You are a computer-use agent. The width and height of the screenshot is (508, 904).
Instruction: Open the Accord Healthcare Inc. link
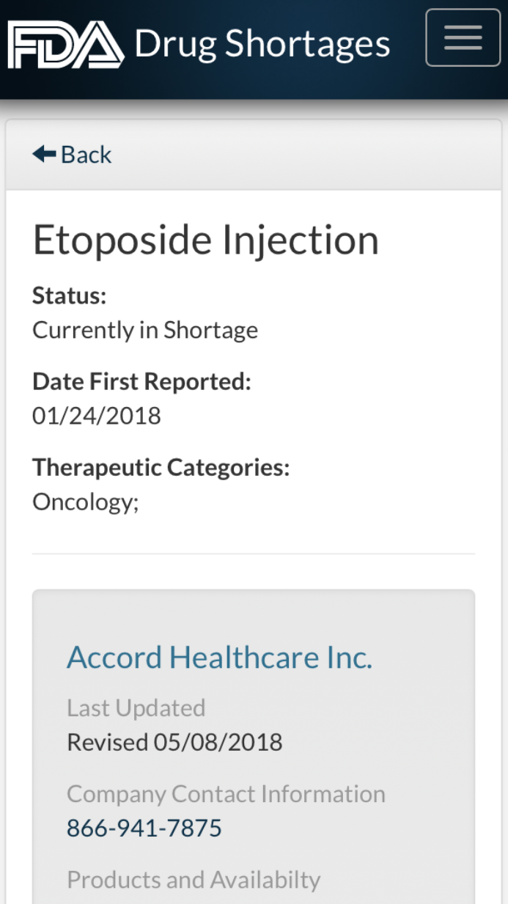(219, 657)
